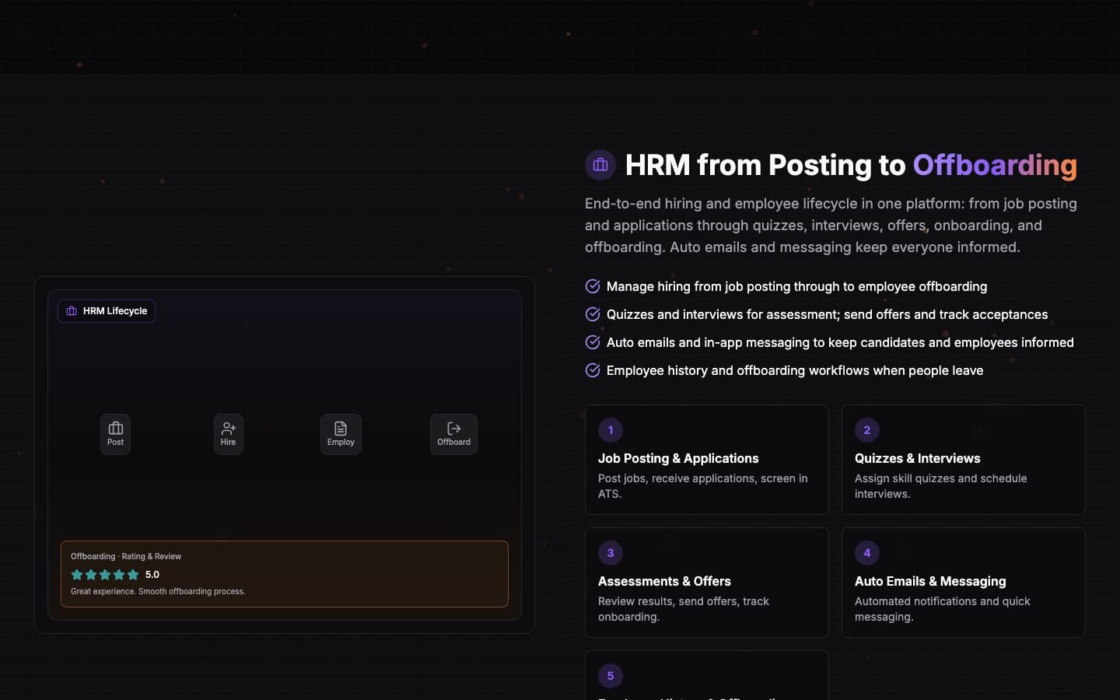The height and width of the screenshot is (700, 1120).
Task: Click the HRM from Posting to Offboarding heading
Action: (x=851, y=165)
